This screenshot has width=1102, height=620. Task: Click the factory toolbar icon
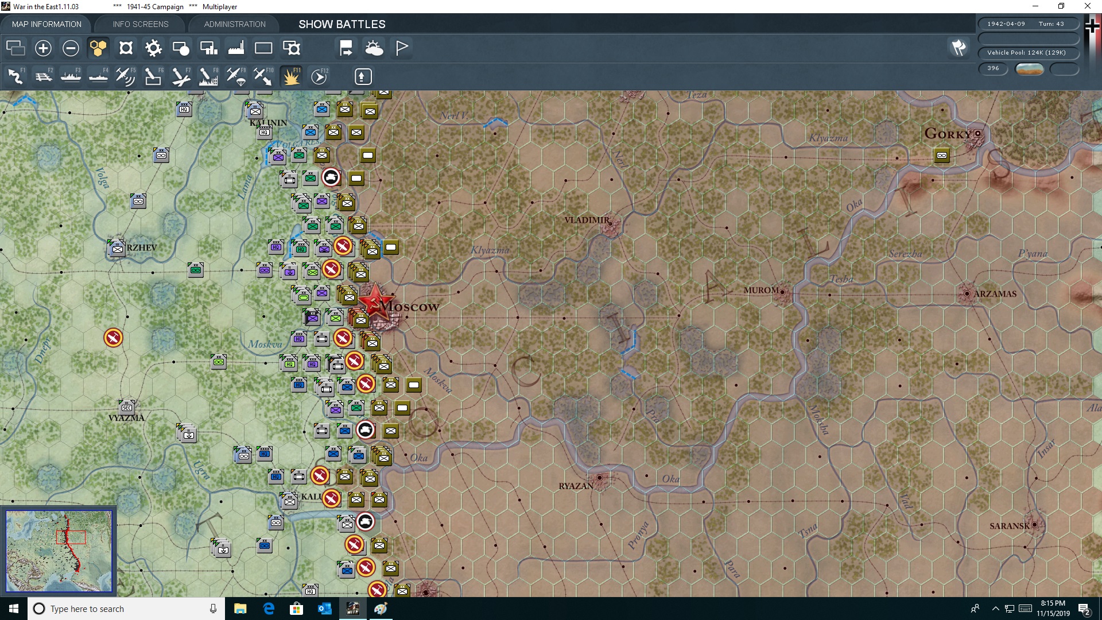pyautogui.click(x=236, y=48)
